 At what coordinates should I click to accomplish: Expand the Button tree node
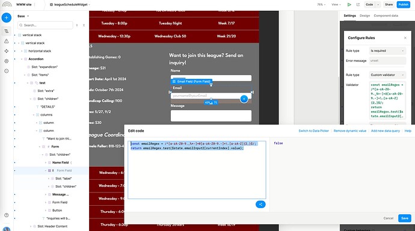[46, 211]
